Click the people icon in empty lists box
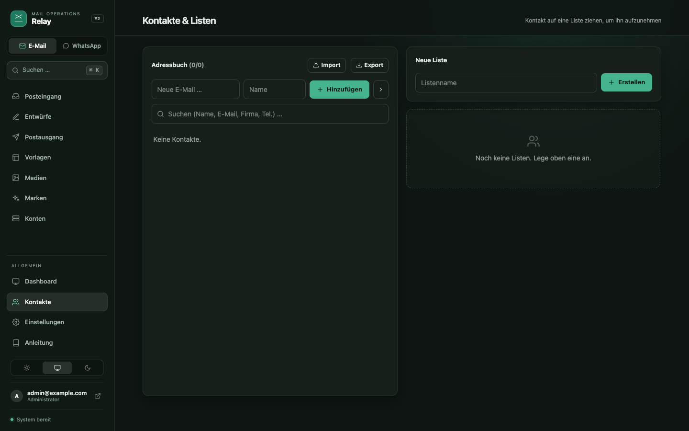Image resolution: width=689 pixels, height=431 pixels. [x=533, y=141]
